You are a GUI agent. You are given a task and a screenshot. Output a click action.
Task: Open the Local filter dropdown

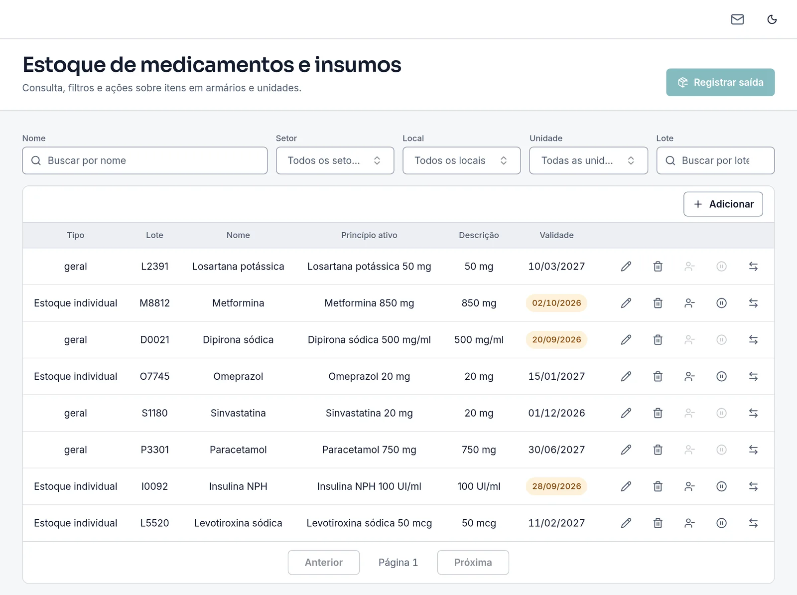pyautogui.click(x=462, y=160)
